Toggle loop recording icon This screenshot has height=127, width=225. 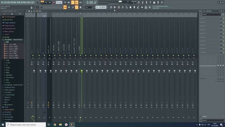click(x=81, y=2)
